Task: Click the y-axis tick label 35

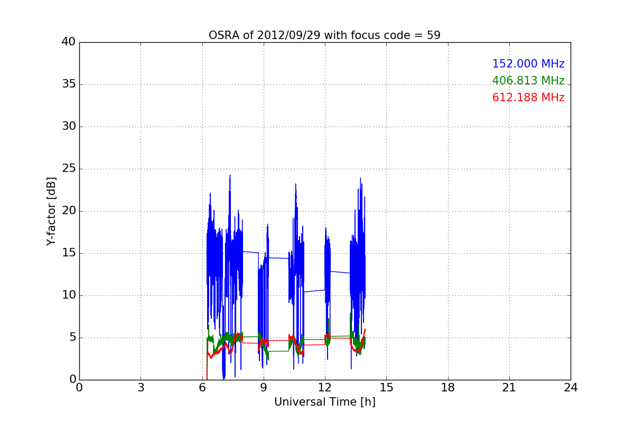Action: point(69,84)
